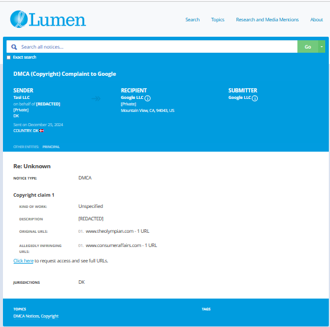The width and height of the screenshot is (330, 327).
Task: Open info icon beside submitter Google LLC
Action: click(x=255, y=98)
